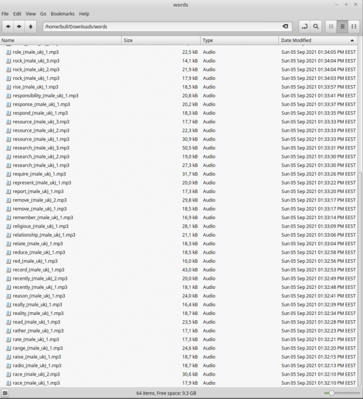Switch to list view

pos(342,26)
